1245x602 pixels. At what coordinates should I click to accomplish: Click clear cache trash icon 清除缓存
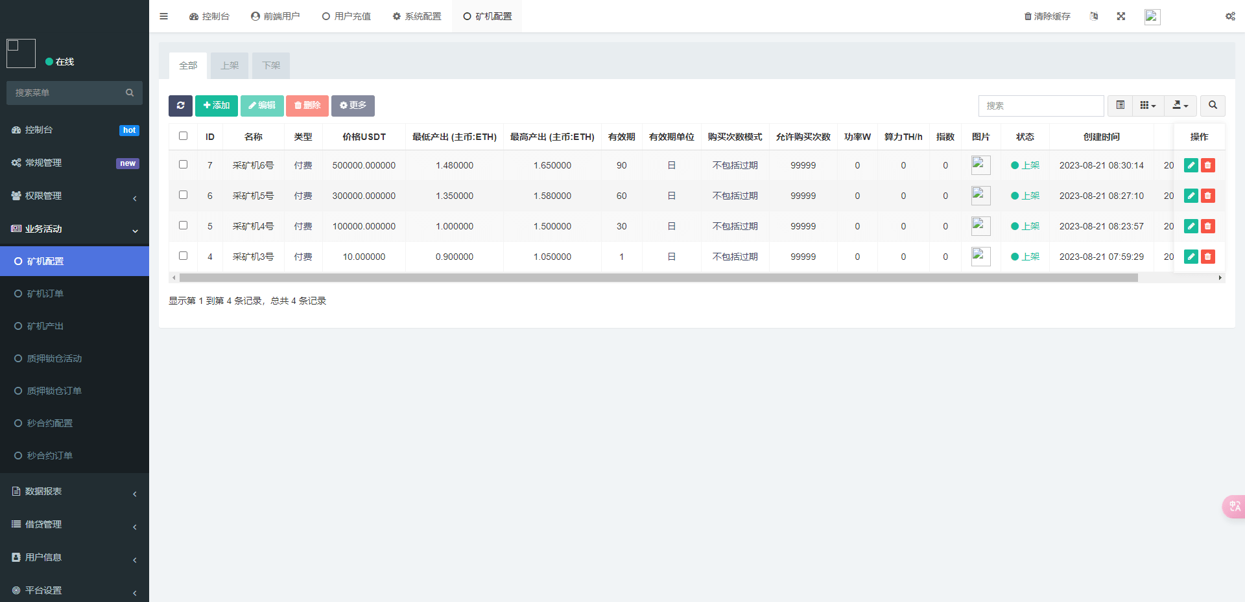(x=1047, y=16)
